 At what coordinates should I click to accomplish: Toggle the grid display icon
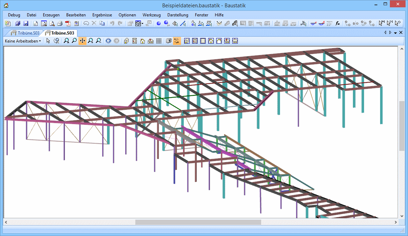pos(159,41)
